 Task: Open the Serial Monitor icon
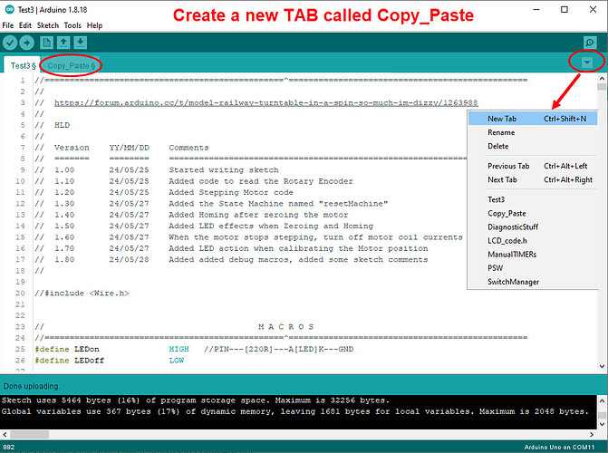pos(590,43)
